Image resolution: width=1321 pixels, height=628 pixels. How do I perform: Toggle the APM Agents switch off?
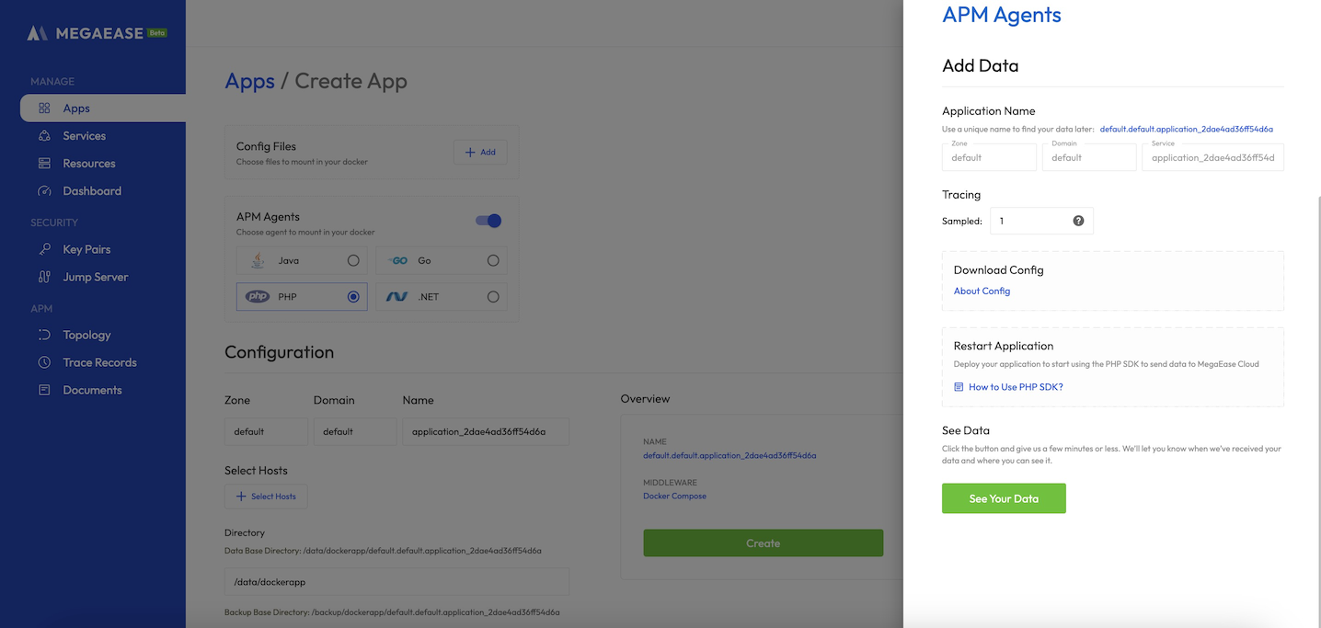[488, 221]
